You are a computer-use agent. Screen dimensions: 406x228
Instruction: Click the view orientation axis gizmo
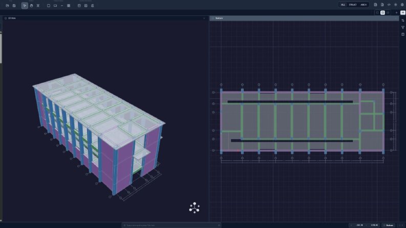point(195,208)
